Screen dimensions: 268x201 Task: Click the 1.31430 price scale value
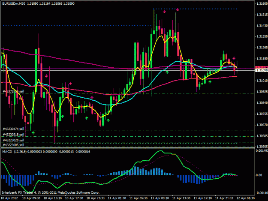(x=262, y=26)
